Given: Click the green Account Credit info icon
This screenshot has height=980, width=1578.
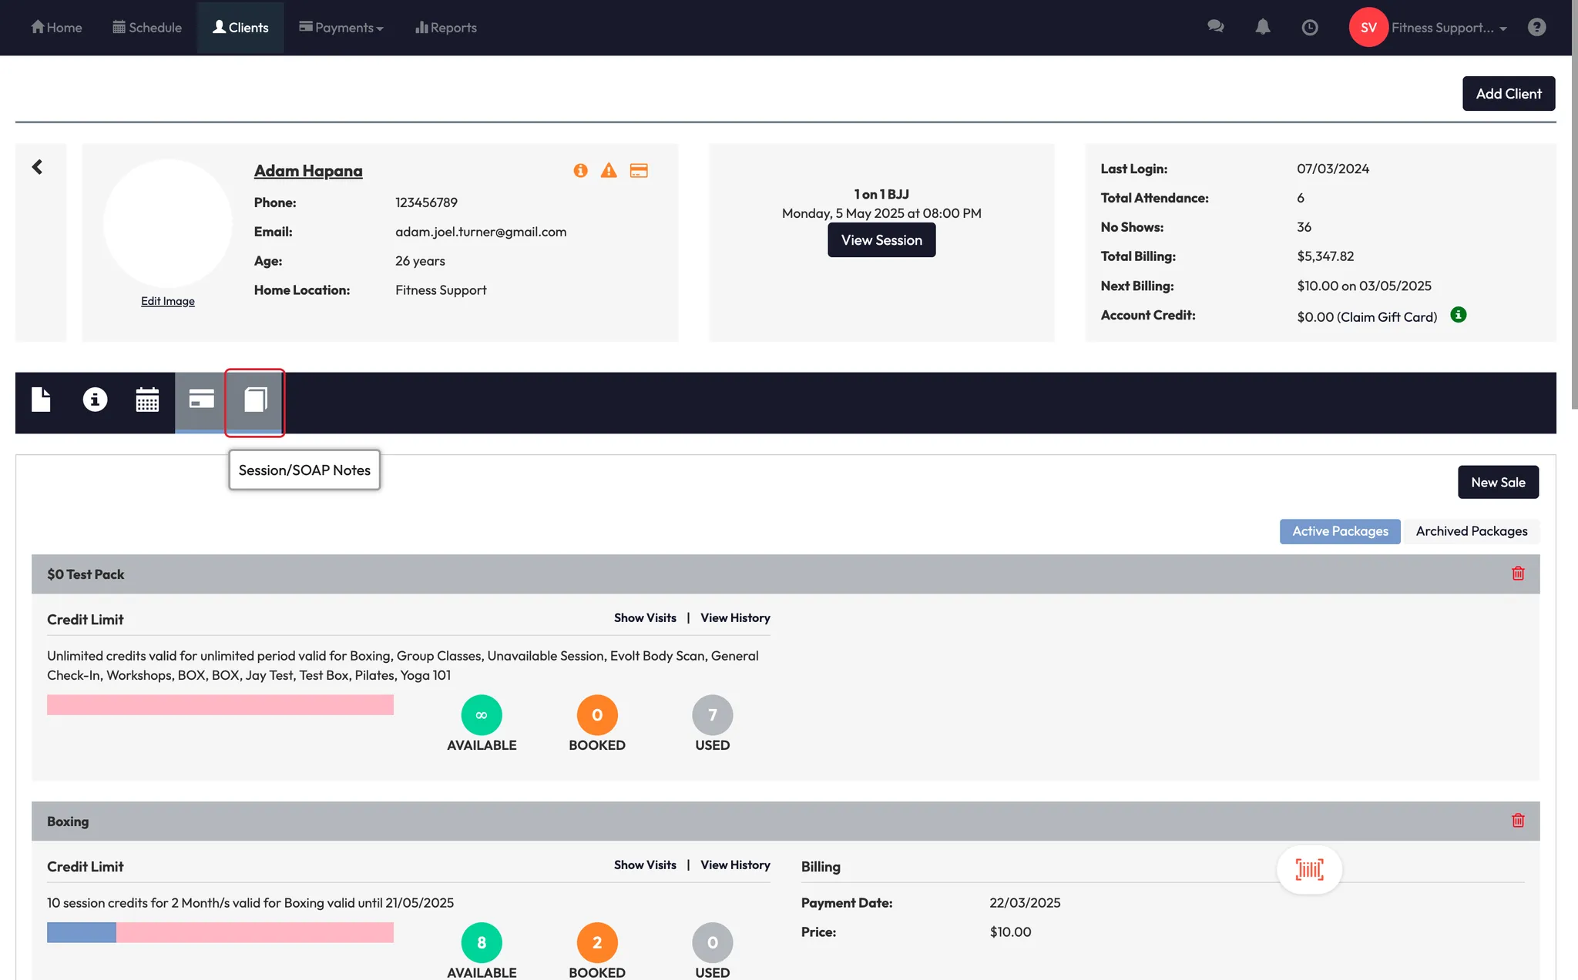Looking at the screenshot, I should (x=1458, y=315).
